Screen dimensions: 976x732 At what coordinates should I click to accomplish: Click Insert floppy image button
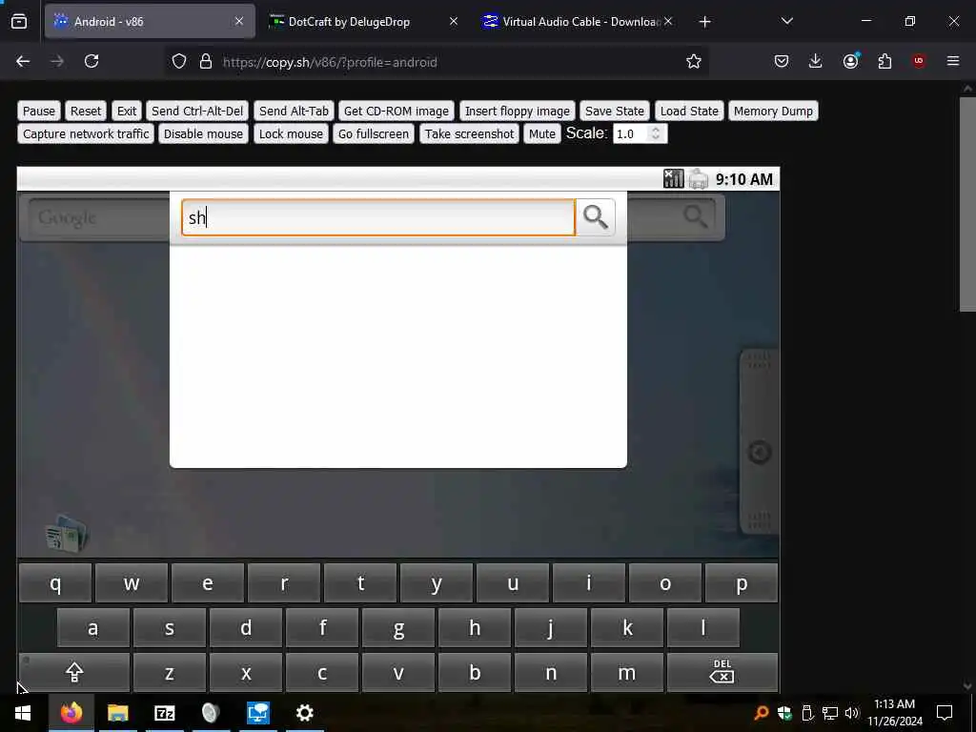518,111
